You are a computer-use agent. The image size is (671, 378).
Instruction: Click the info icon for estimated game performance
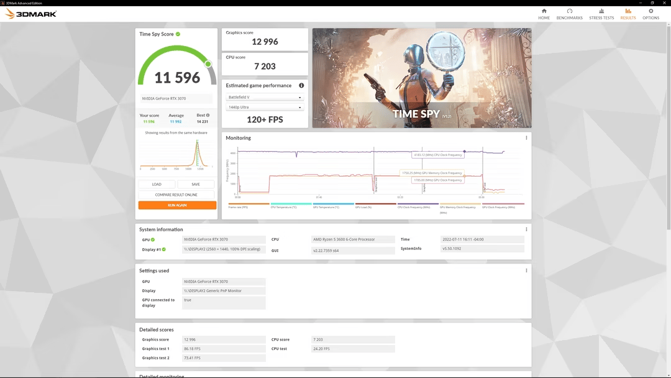click(x=301, y=86)
